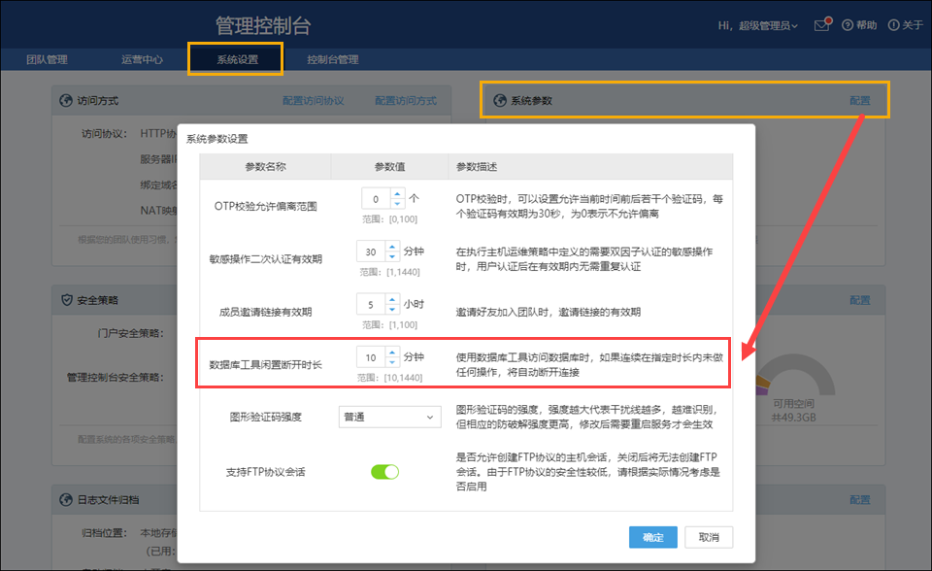
Task: Click the icon beside 日志文件归档
Action: point(66,499)
